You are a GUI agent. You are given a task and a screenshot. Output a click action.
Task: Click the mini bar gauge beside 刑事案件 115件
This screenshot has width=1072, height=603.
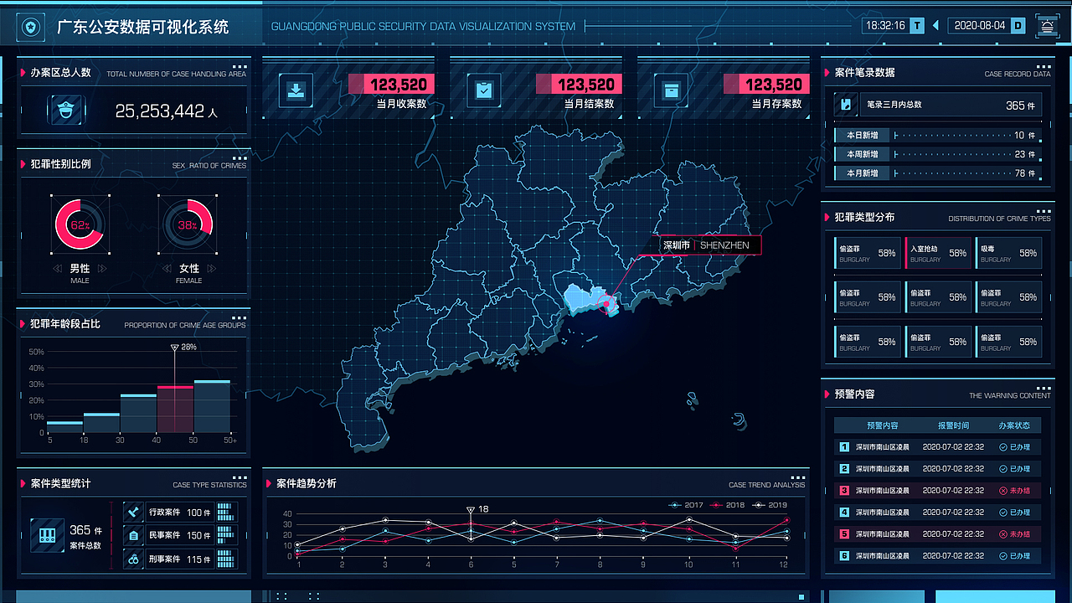[x=227, y=559]
